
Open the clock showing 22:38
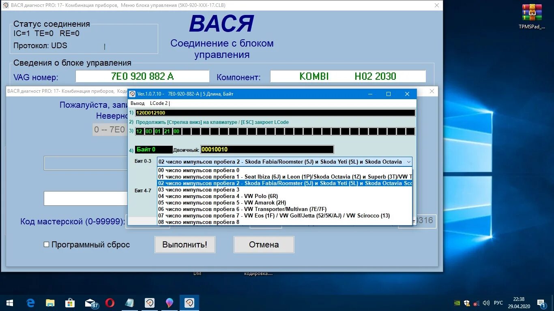519,303
